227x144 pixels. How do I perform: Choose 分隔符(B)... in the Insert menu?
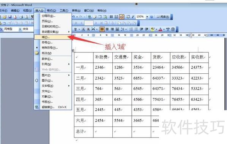53,16
